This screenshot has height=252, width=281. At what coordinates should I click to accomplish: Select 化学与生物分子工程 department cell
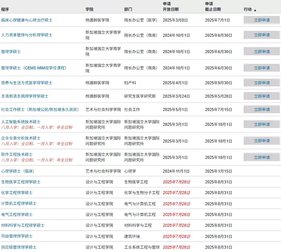pyautogui.click(x=142, y=193)
